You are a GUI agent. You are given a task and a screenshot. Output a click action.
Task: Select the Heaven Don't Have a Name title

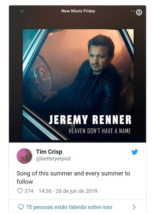(x=100, y=131)
